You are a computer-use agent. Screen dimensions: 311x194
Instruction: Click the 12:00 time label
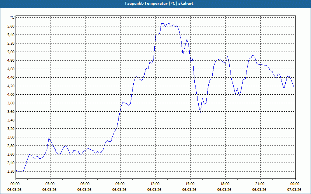[x=155, y=184]
